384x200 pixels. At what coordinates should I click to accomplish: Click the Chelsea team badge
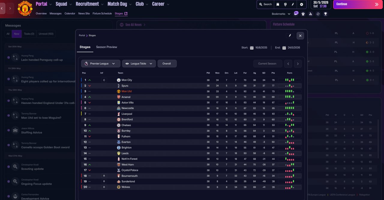click(x=118, y=125)
